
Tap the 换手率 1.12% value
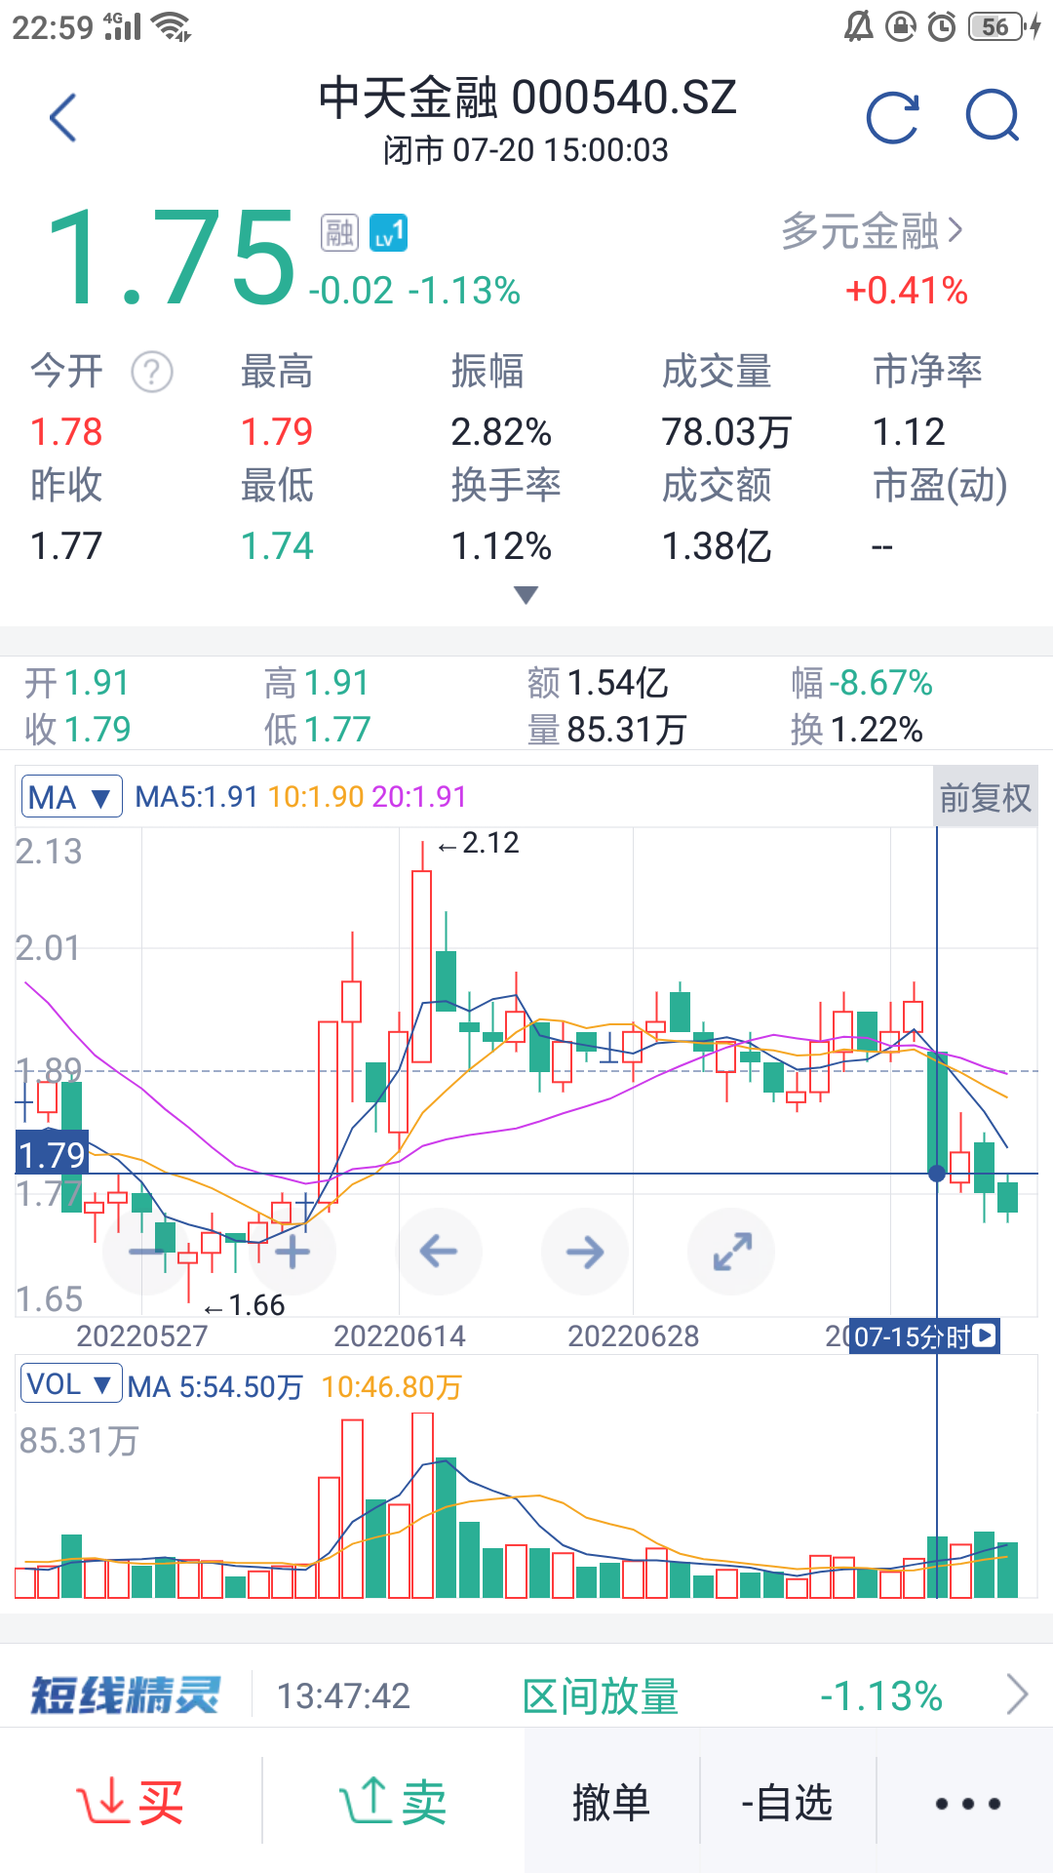[x=501, y=546]
